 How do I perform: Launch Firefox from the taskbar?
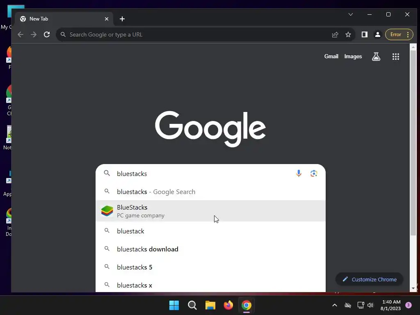[228, 305]
